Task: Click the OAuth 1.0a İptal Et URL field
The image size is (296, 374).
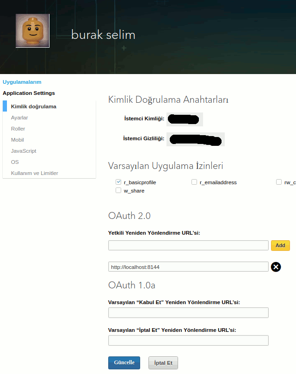Action: (188, 341)
